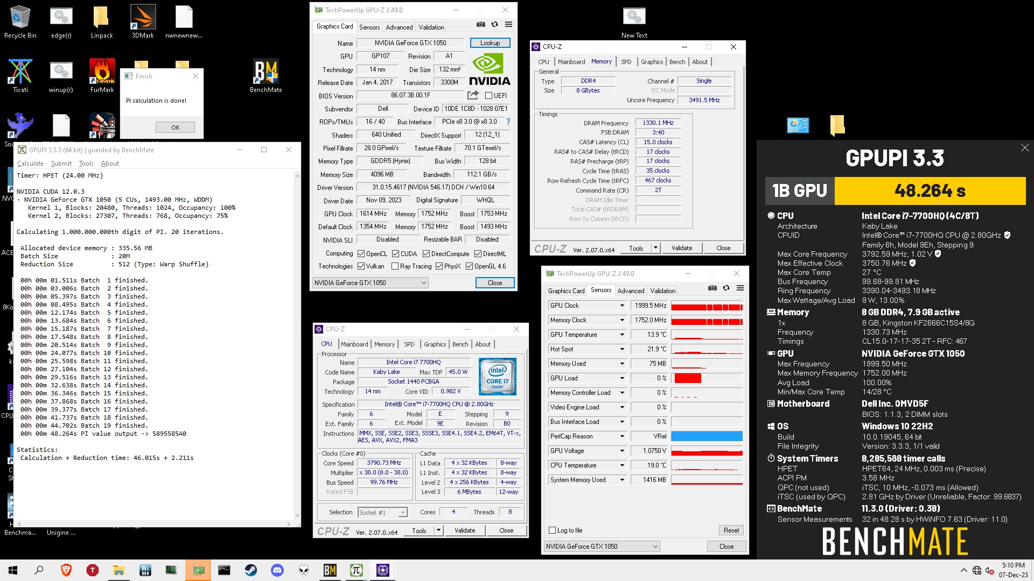Viewport: 1034px width, 581px height.
Task: Click the GPU-Z screenshot camera icon in top window
Action: click(481, 24)
